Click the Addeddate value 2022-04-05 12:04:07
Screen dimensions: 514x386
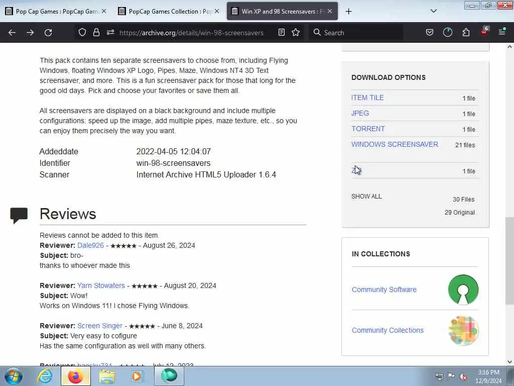pyautogui.click(x=173, y=152)
